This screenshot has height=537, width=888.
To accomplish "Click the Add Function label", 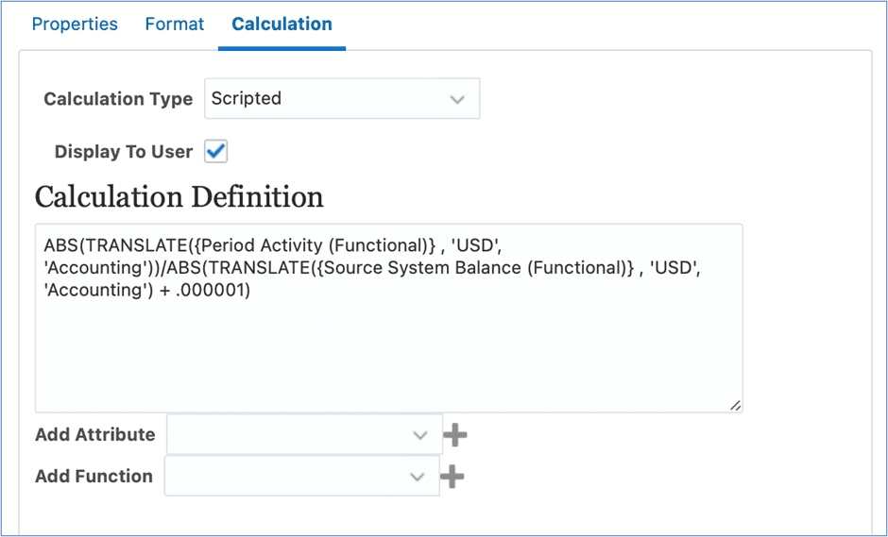I will 94,477.
